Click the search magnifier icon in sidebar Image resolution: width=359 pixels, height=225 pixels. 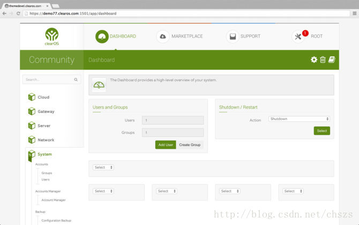[x=76, y=79]
